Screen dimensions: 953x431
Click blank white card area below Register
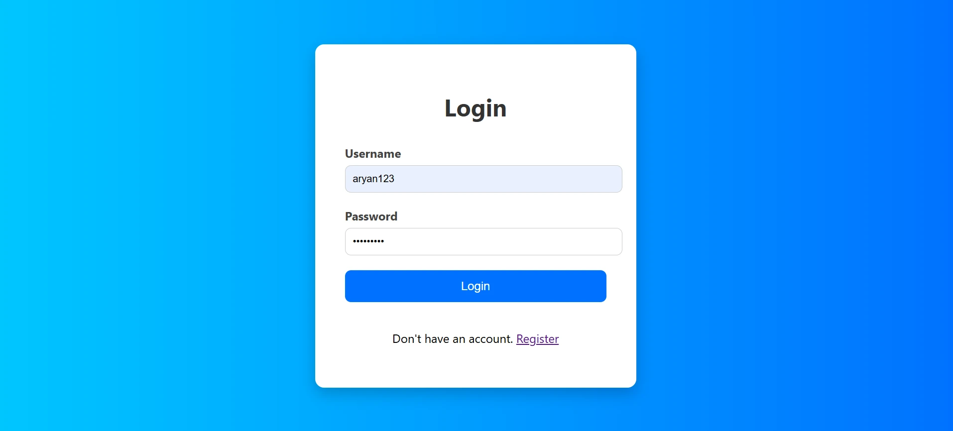tap(476, 368)
